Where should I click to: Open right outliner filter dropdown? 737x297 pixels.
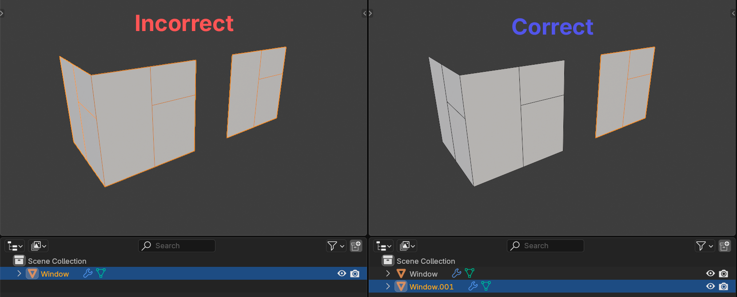705,246
